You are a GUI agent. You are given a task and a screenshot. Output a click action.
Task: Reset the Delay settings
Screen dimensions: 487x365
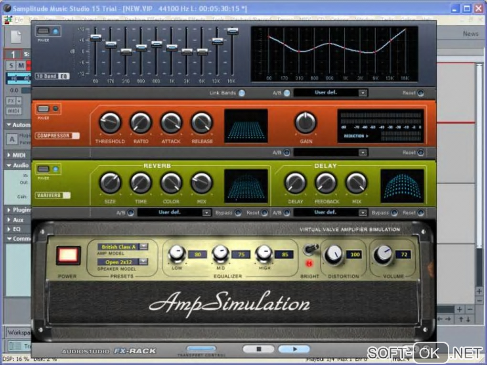pos(421,213)
